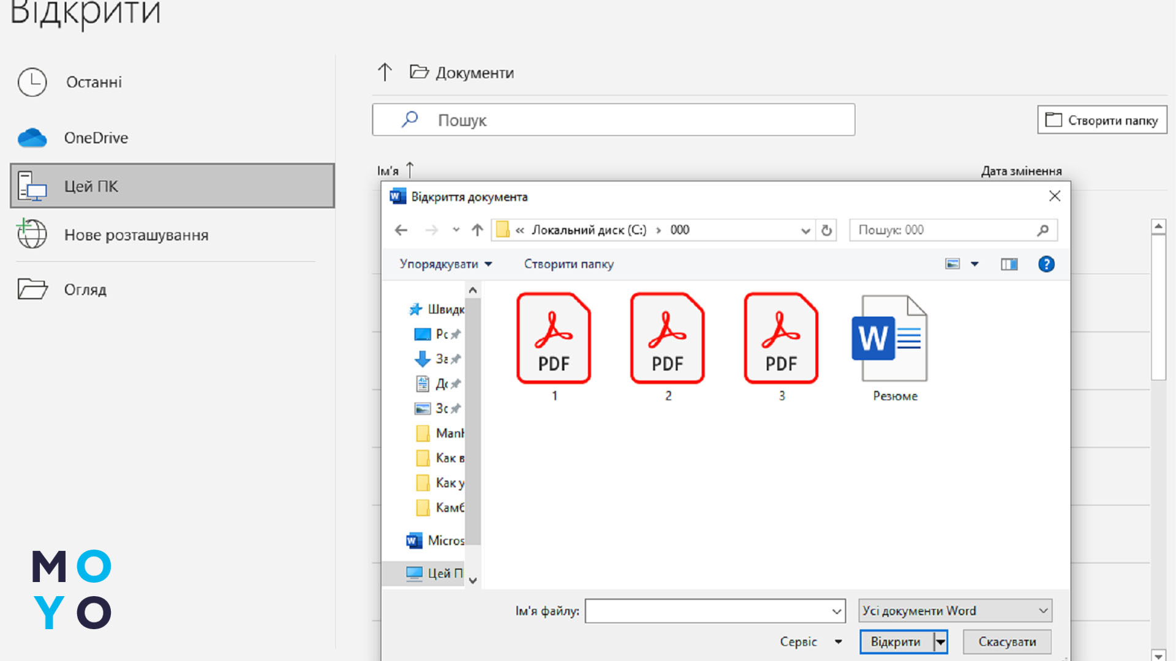Select OneDrive location

click(x=96, y=138)
